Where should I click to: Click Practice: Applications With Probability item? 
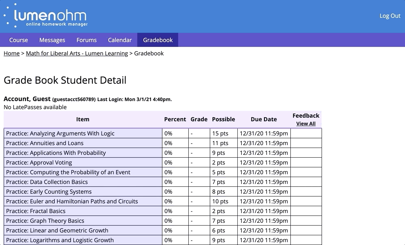pos(56,153)
